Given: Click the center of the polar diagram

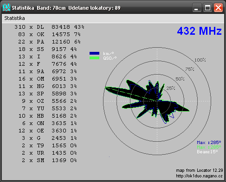Looking at the screenshot, I should pos(157,101).
